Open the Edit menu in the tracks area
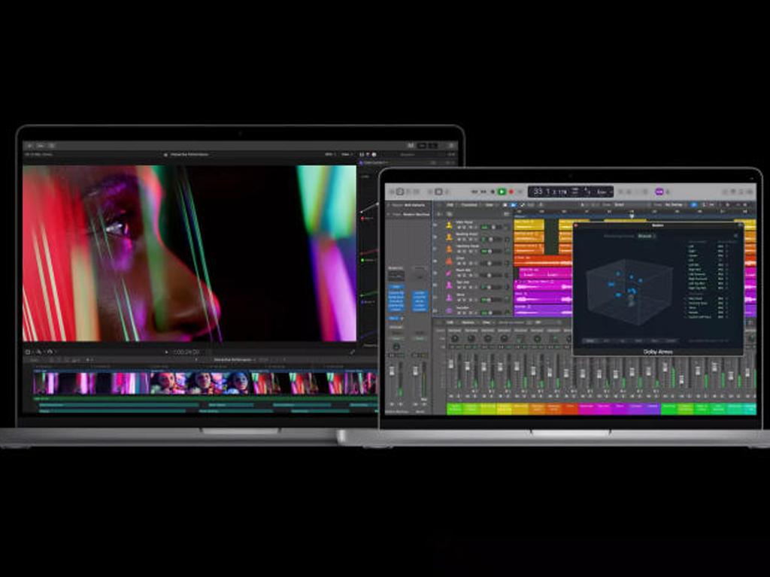Viewport: 770px width, 577px height. tap(450, 204)
